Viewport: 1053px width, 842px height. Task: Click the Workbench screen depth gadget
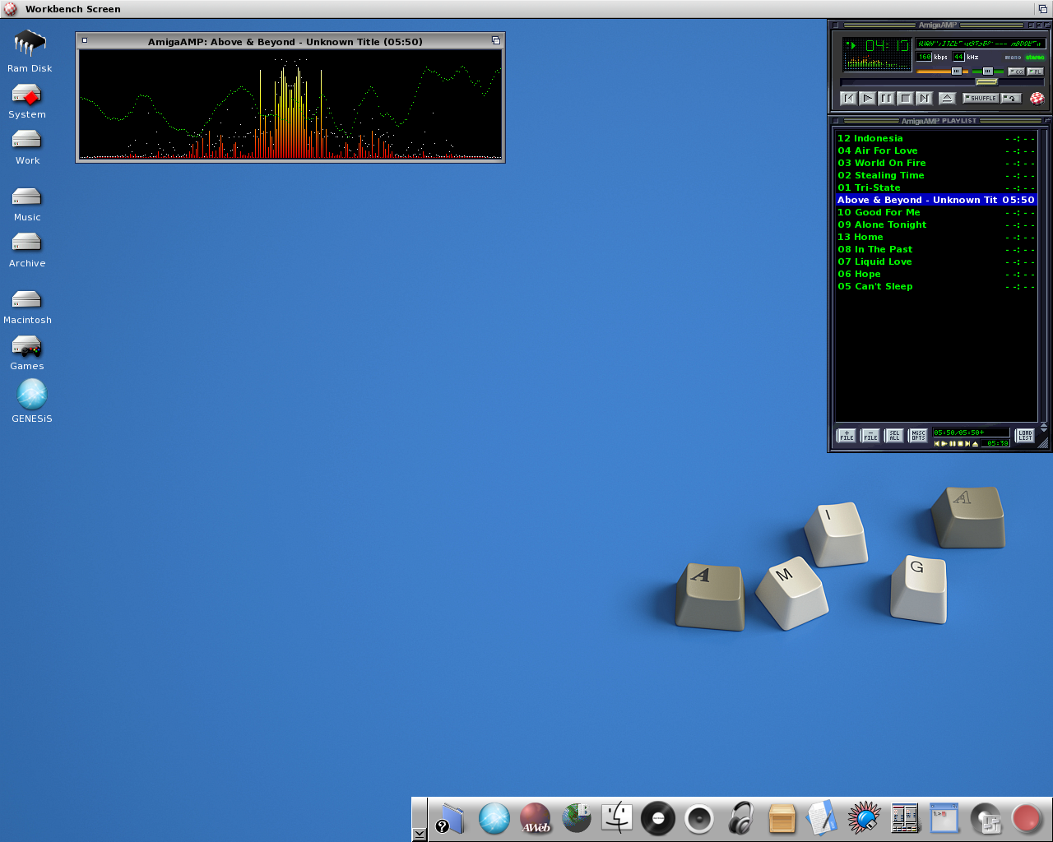1042,9
